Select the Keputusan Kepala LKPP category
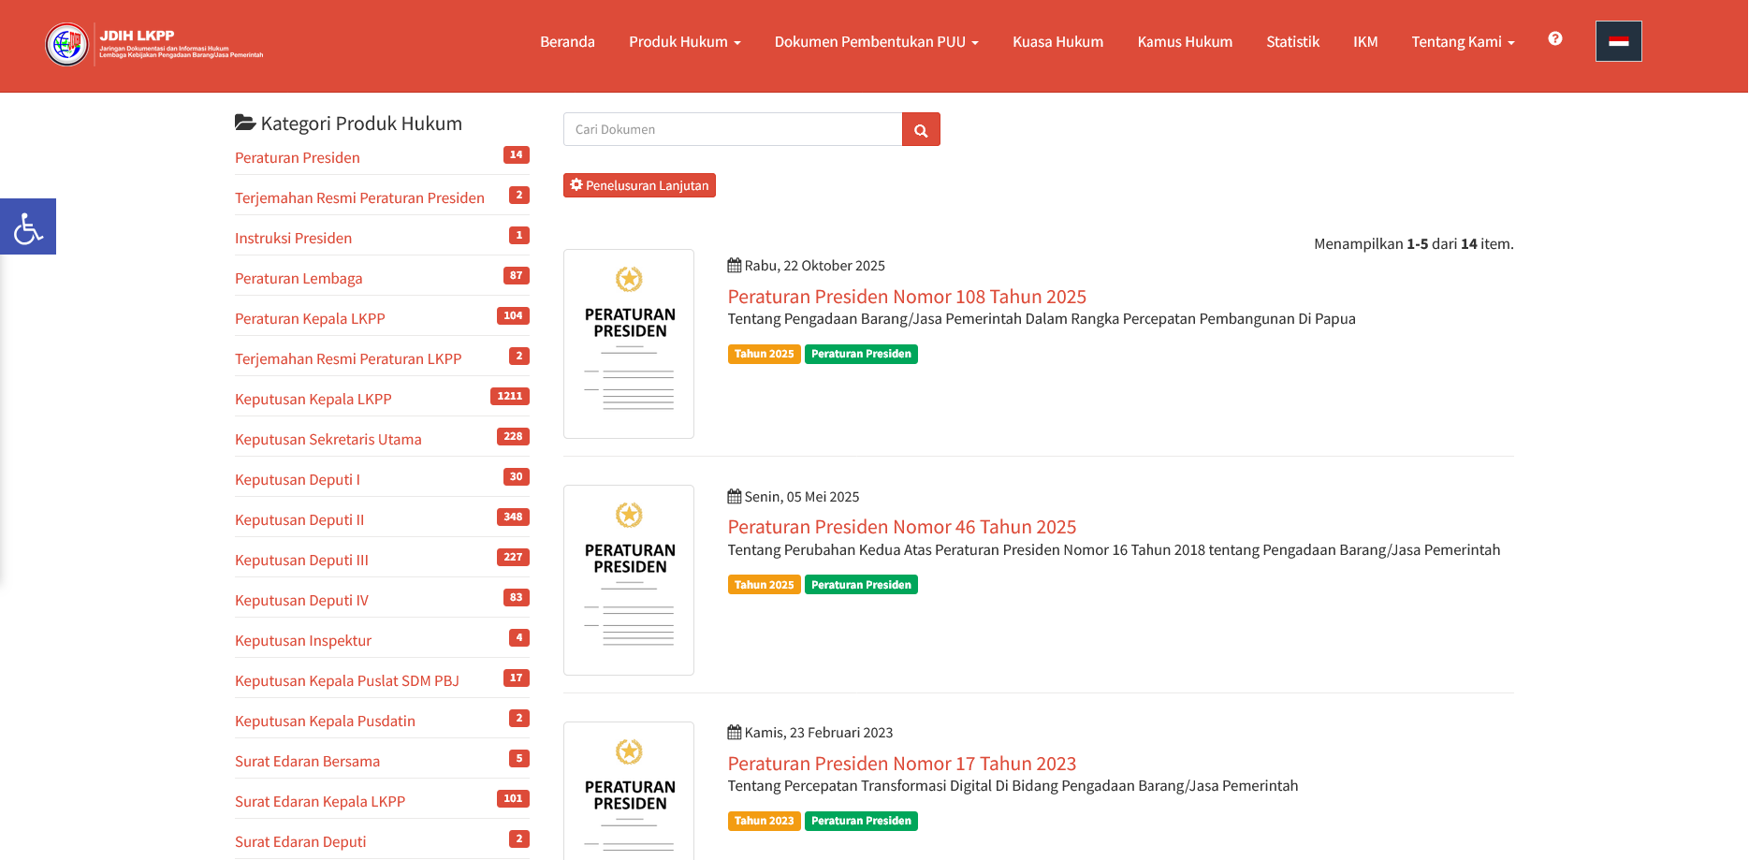 tap(313, 400)
